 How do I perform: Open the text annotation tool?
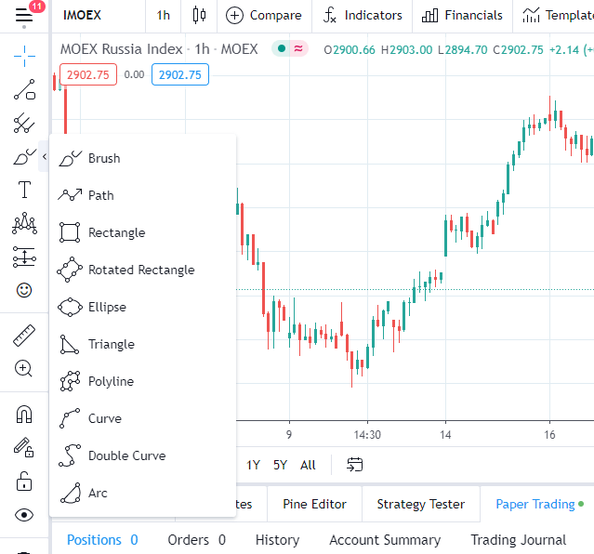click(x=24, y=191)
